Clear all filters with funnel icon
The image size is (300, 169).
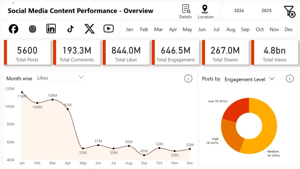(289, 11)
